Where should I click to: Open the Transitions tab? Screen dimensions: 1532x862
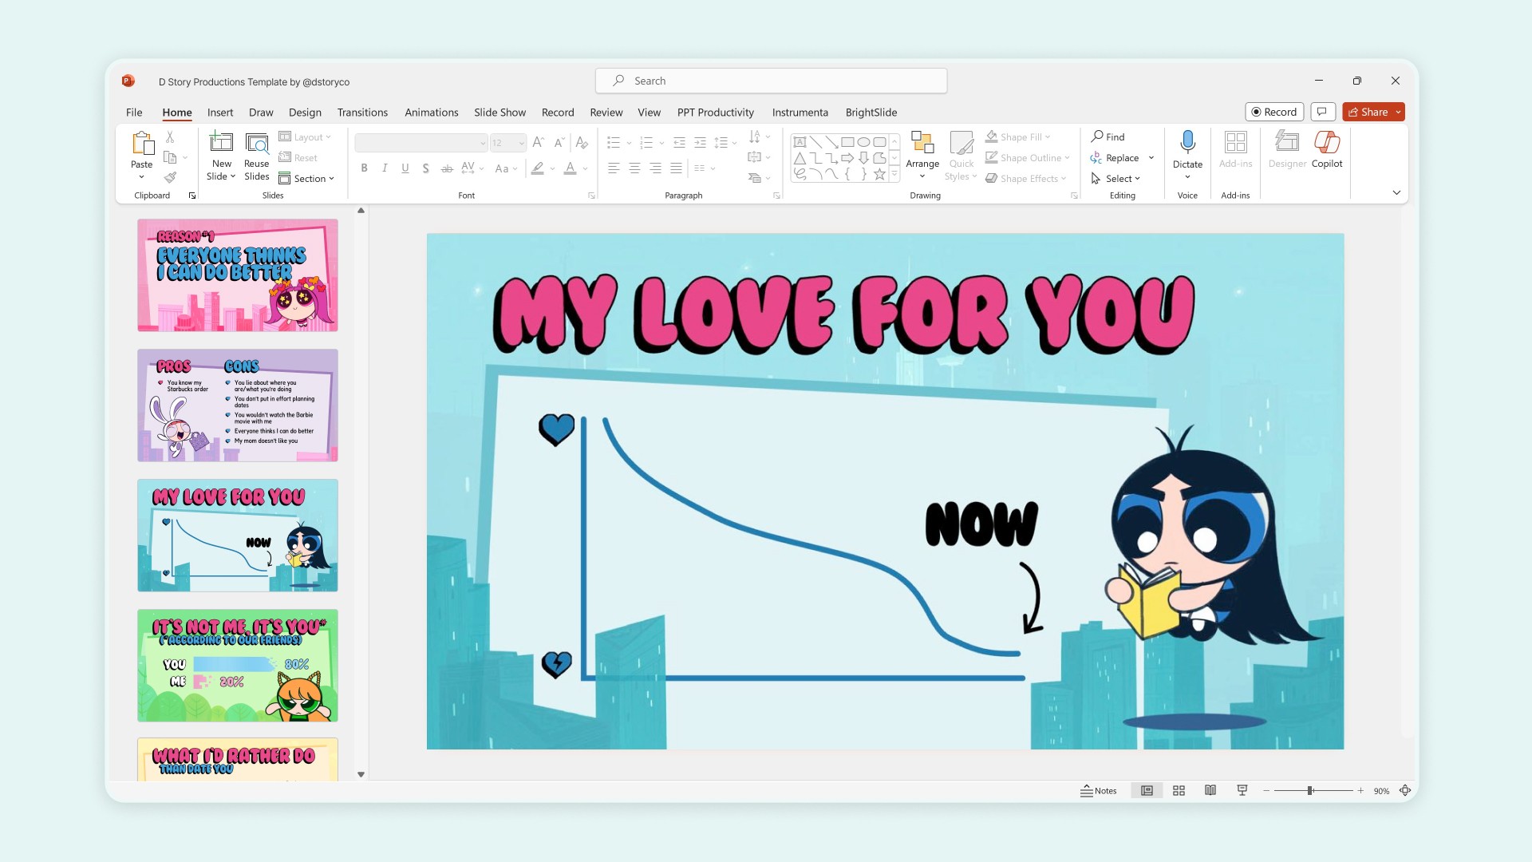tap(362, 113)
